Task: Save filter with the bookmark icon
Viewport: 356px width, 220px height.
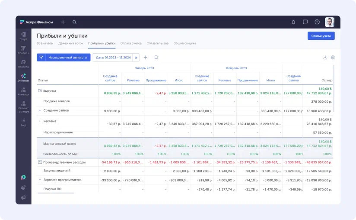Action: (x=156, y=57)
